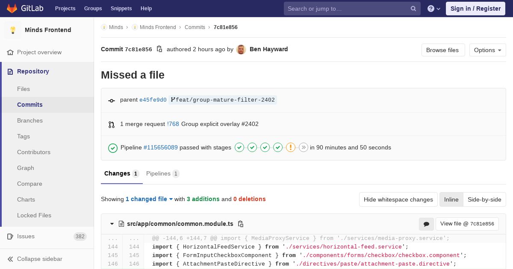Click the Issues count badge 382
This screenshot has width=513, height=269.
(80, 237)
